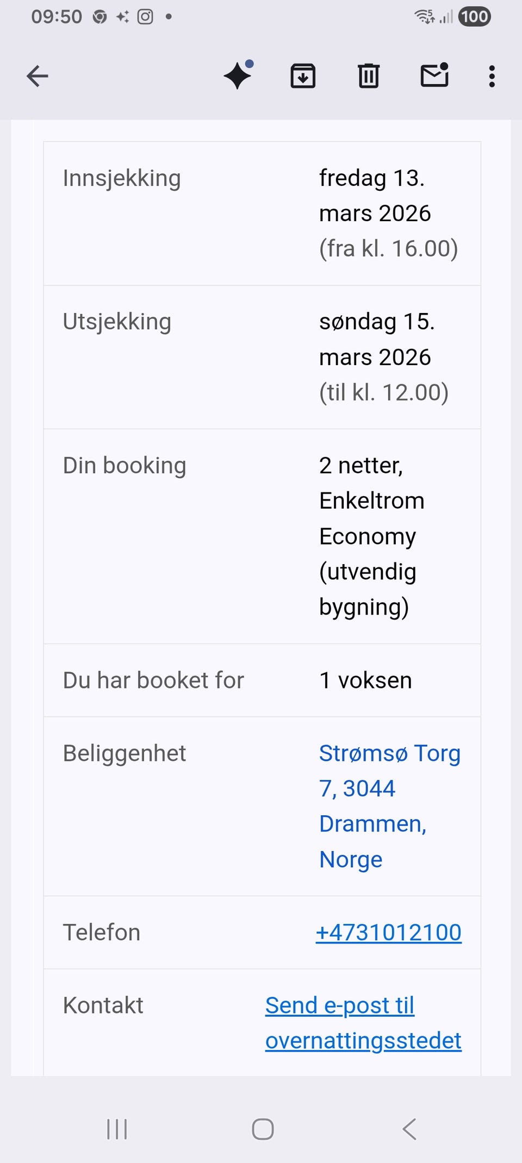Mark email as unread envelope icon
522x1163 pixels.
(434, 76)
